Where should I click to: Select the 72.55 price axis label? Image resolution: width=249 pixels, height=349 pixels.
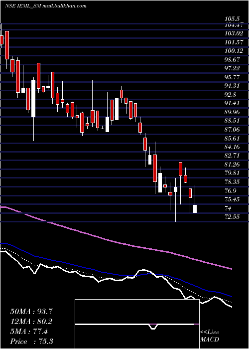click(x=232, y=216)
